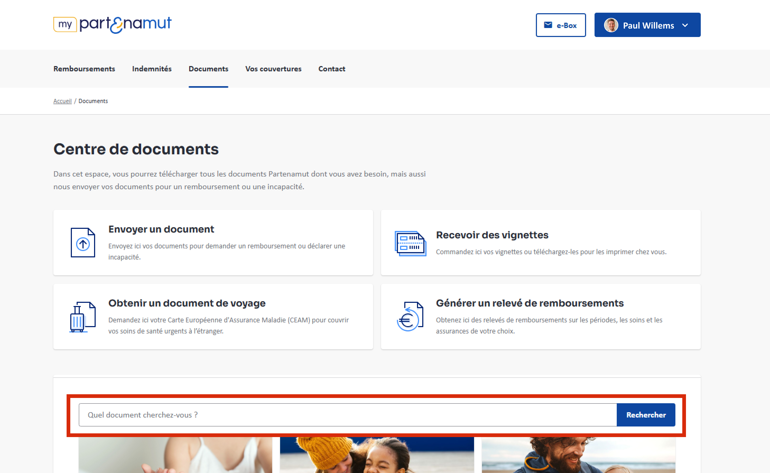Click Paul Willems profile avatar

(611, 25)
